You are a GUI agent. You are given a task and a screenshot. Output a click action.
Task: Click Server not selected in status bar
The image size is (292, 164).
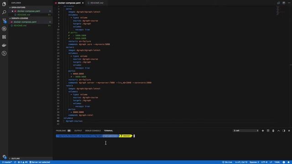coord(40,162)
